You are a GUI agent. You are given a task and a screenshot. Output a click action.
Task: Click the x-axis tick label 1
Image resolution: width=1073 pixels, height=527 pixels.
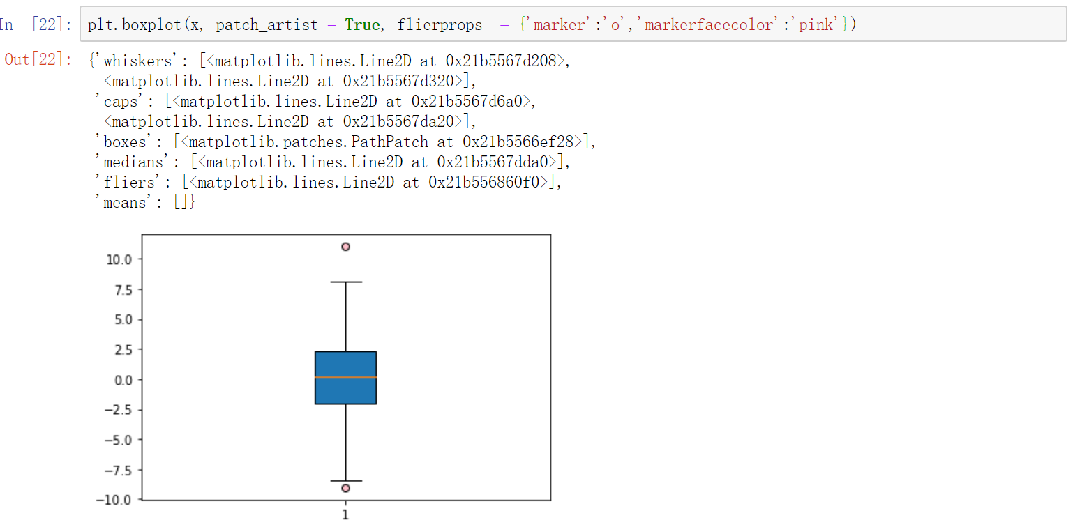tap(345, 514)
